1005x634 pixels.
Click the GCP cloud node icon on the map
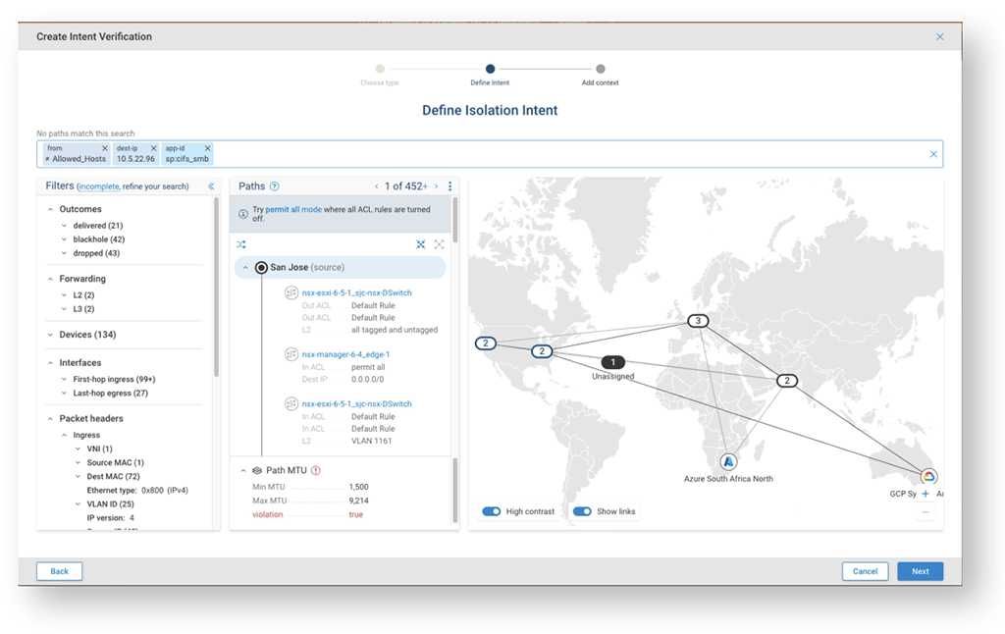pyautogui.click(x=928, y=476)
